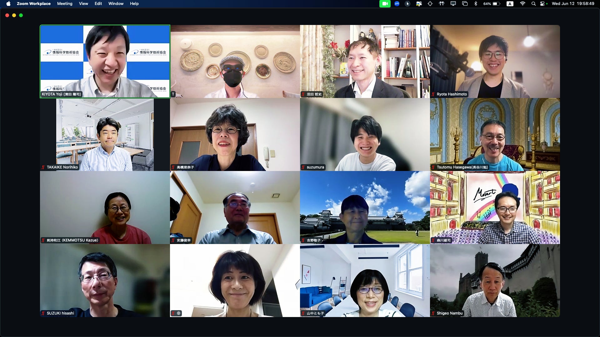600x337 pixels.
Task: Select Ryota Hashimoto's video tile
Action: 495,61
